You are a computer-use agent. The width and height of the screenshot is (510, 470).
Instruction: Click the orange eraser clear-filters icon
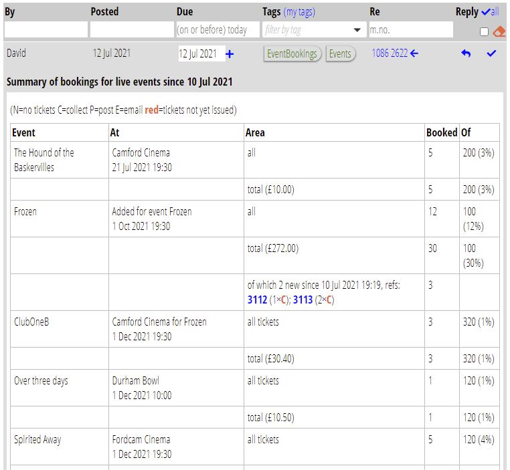point(499,31)
